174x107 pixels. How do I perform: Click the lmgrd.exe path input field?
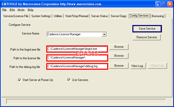click(x=77, y=49)
